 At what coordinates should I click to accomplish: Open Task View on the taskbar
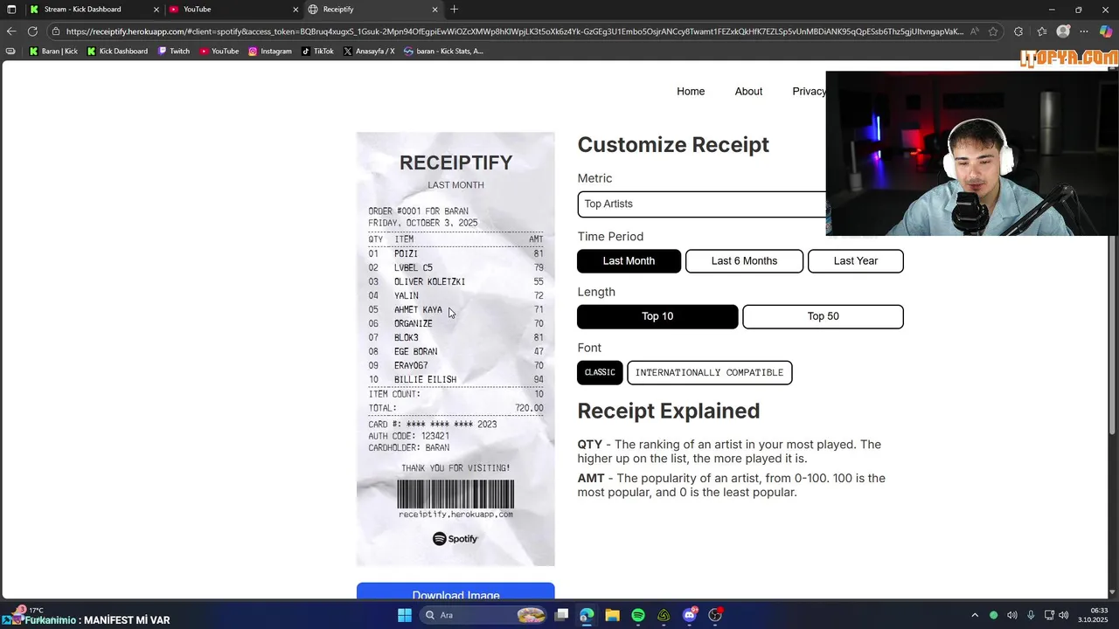click(x=562, y=615)
